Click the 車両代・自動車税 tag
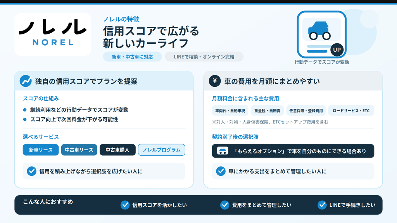 coord(230,110)
